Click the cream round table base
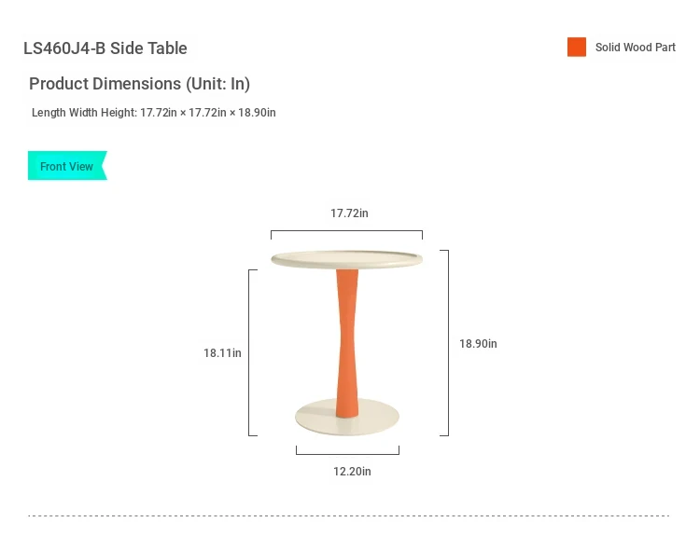700x536 pixels. point(347,418)
